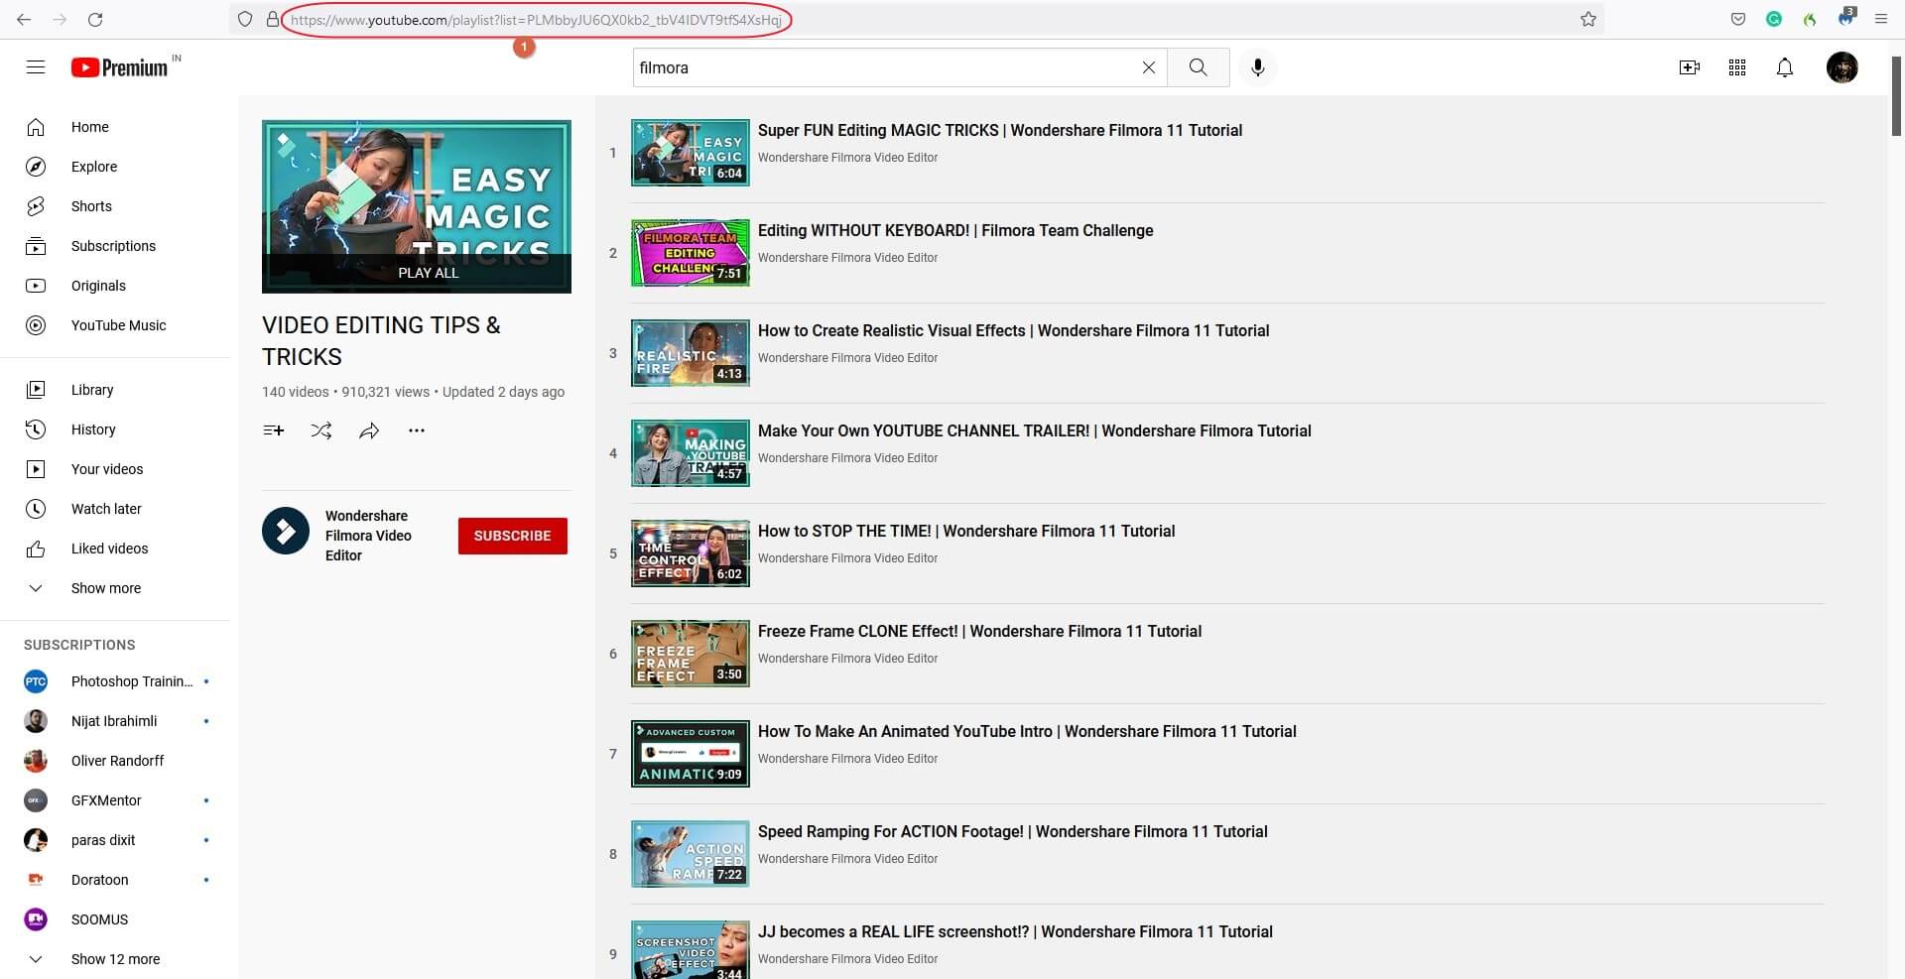Screen dimensions: 1905x979
Task: Play all from playlist cover thumbnail
Action: point(417,206)
